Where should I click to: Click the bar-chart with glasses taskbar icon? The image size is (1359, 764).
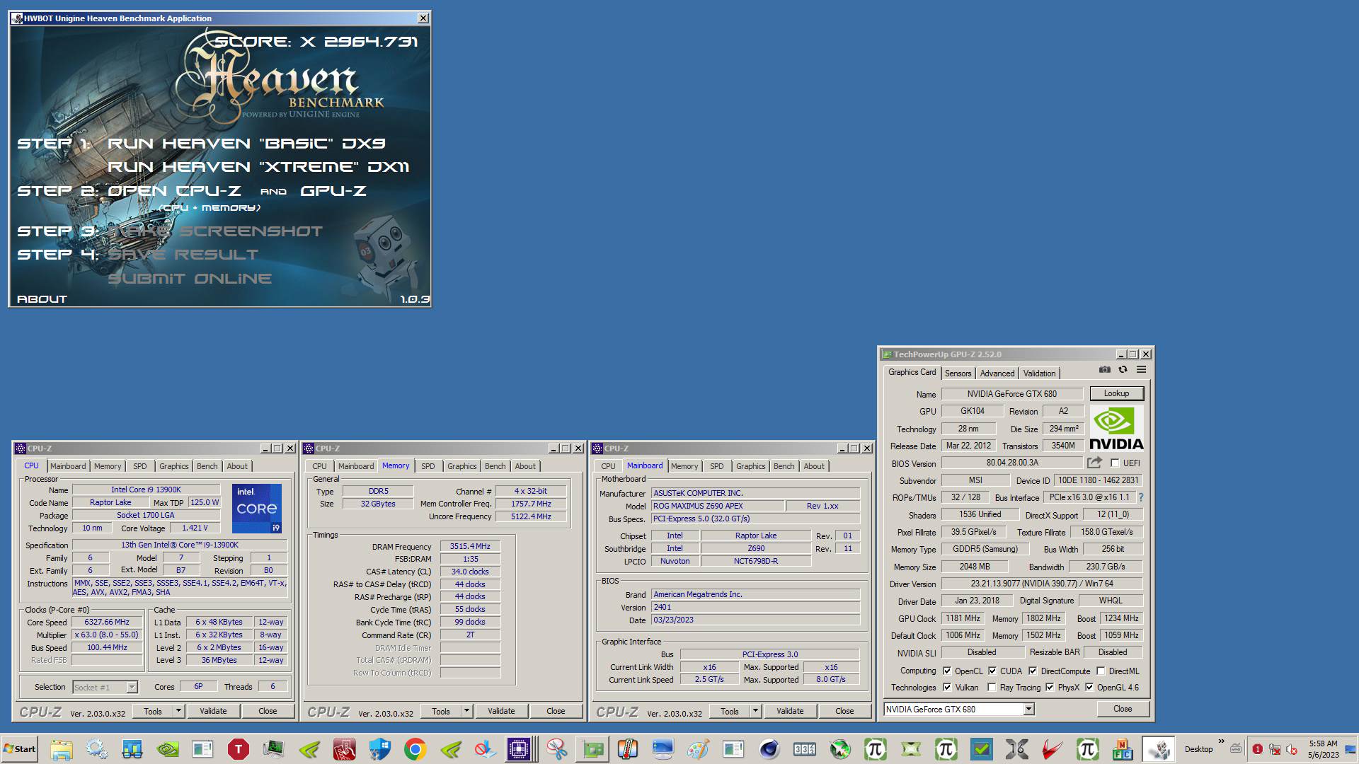click(x=132, y=749)
